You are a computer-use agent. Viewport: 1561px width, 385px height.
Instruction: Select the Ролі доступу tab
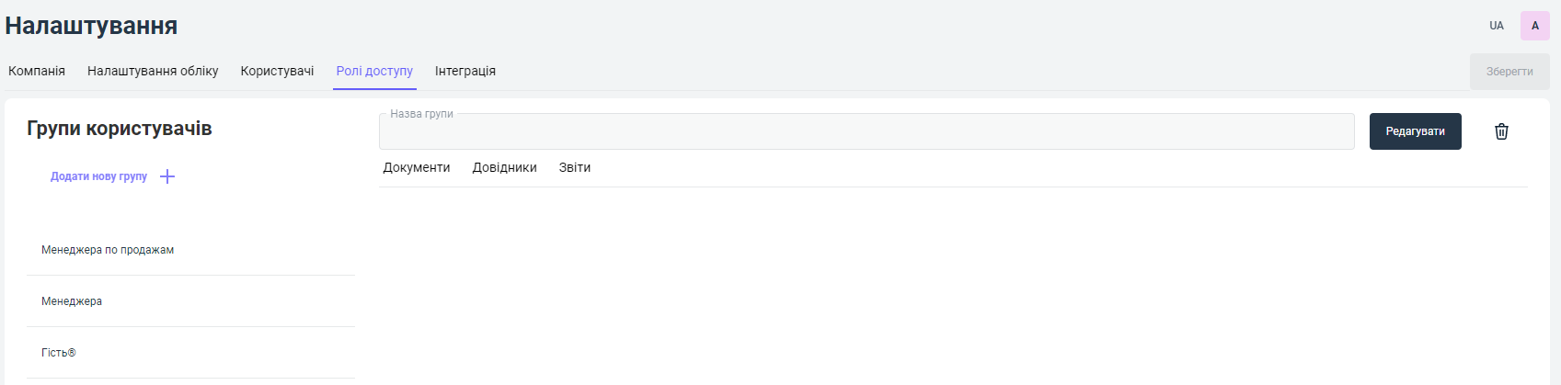coord(374,71)
